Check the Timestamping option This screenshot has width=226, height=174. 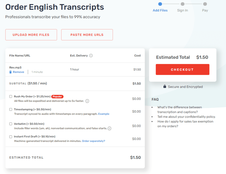point(11,110)
